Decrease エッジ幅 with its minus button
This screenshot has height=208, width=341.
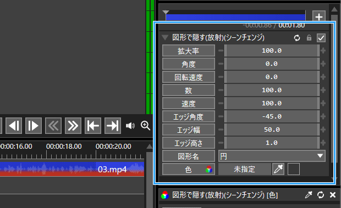tap(221, 130)
